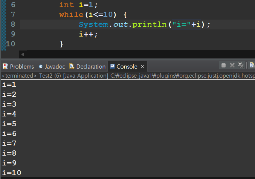Click the 'while' keyword on line 7

pos(72,14)
